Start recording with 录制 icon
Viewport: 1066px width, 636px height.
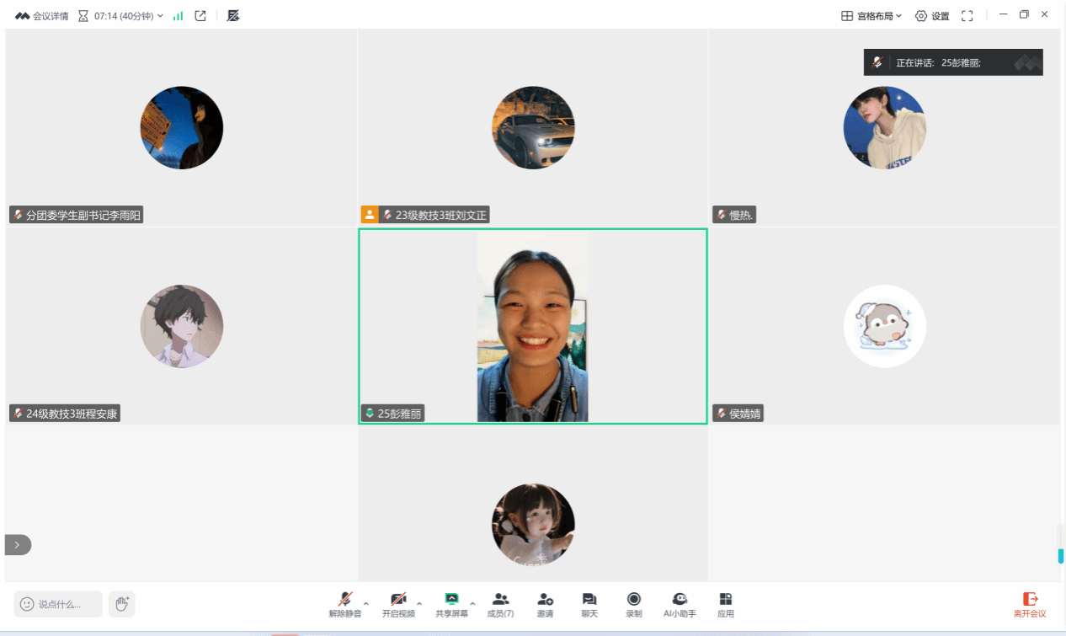click(634, 604)
